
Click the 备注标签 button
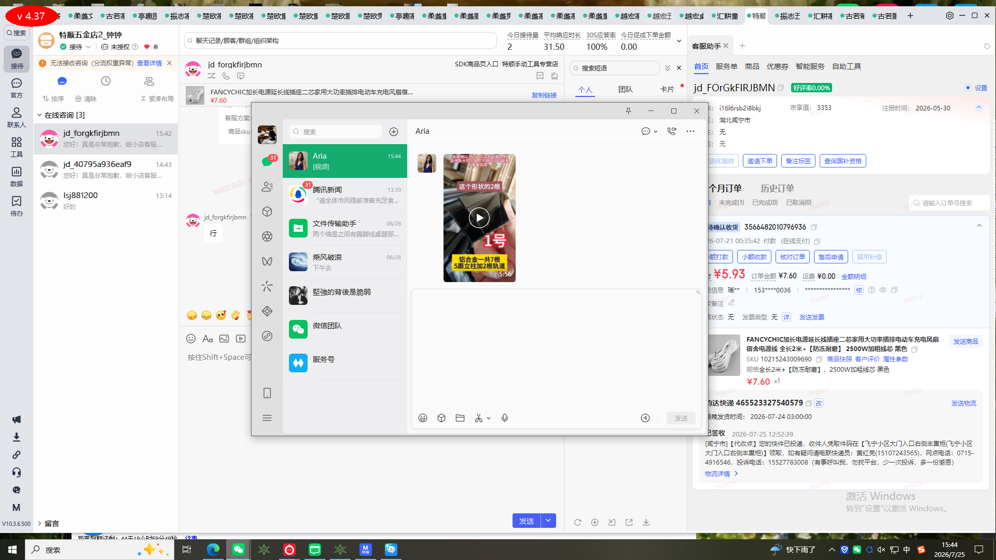point(798,161)
